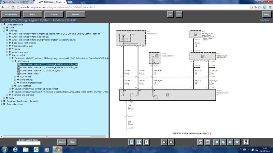This screenshot has height=153, width=273.
Task: Click the printer icon in bottom toolbar
Action: [x=207, y=142]
